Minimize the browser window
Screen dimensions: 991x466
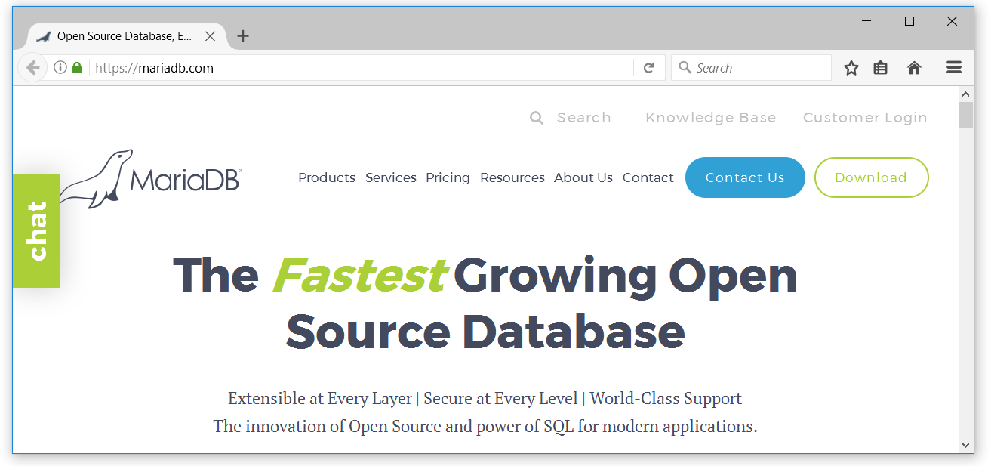[867, 22]
